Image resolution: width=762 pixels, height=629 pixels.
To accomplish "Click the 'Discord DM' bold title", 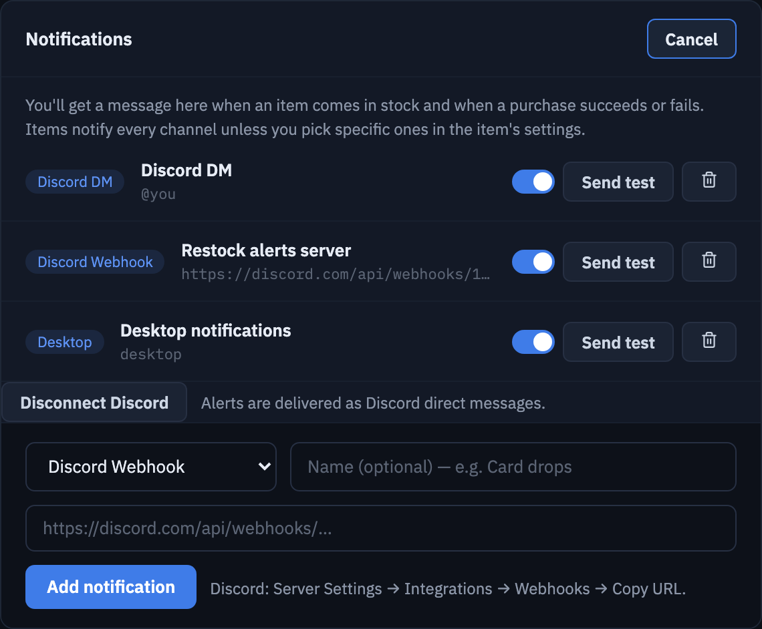I will tap(186, 170).
